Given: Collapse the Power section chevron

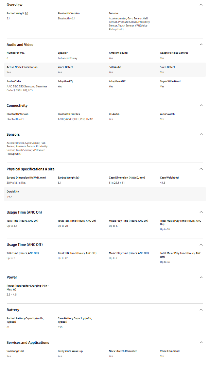Looking at the screenshot, I should click(201, 277).
